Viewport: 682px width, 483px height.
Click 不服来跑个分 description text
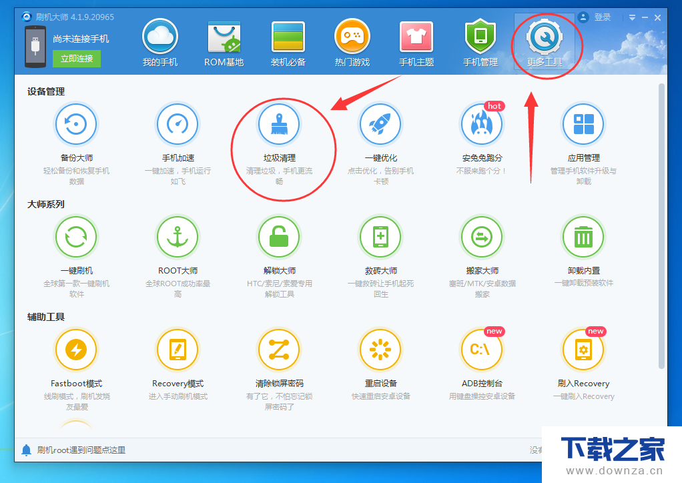tap(482, 171)
